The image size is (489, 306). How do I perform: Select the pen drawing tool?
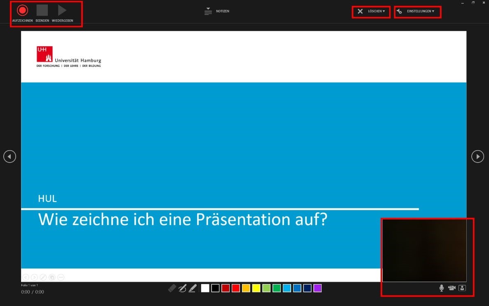182,288
